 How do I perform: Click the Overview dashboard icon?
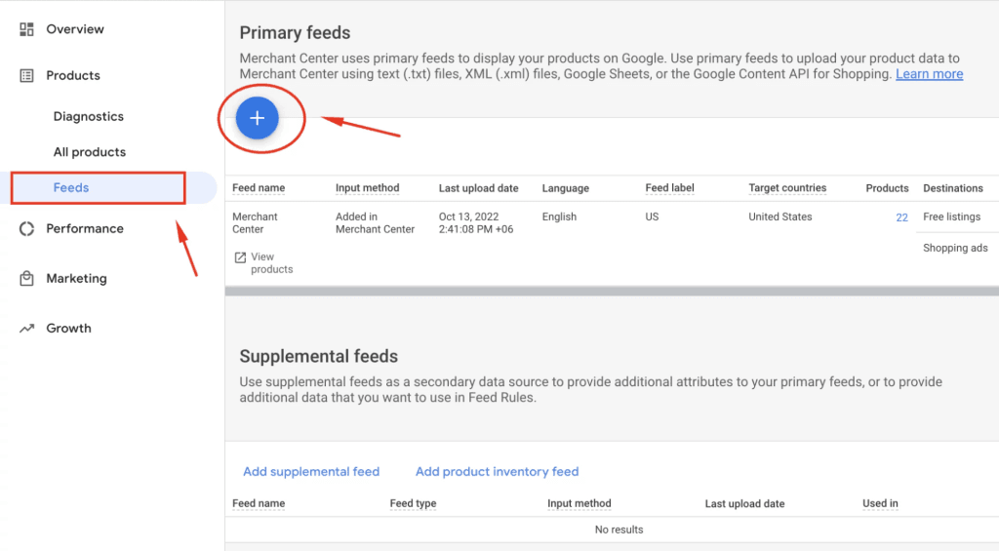coord(26,29)
